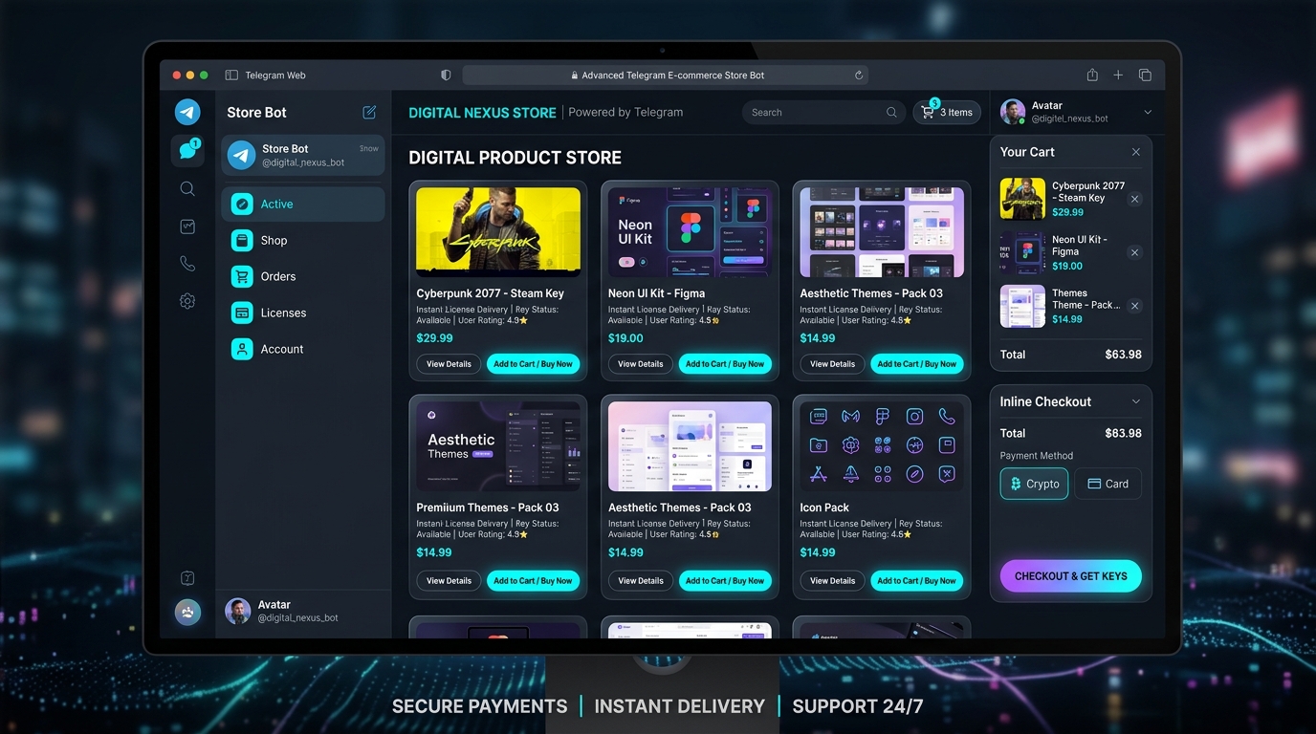View Details for Icon Pack
This screenshot has width=1316, height=734.
[x=833, y=580]
